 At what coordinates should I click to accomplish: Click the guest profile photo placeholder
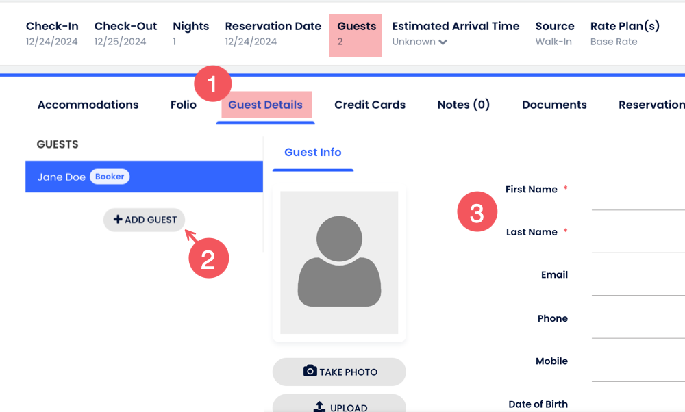(x=339, y=263)
